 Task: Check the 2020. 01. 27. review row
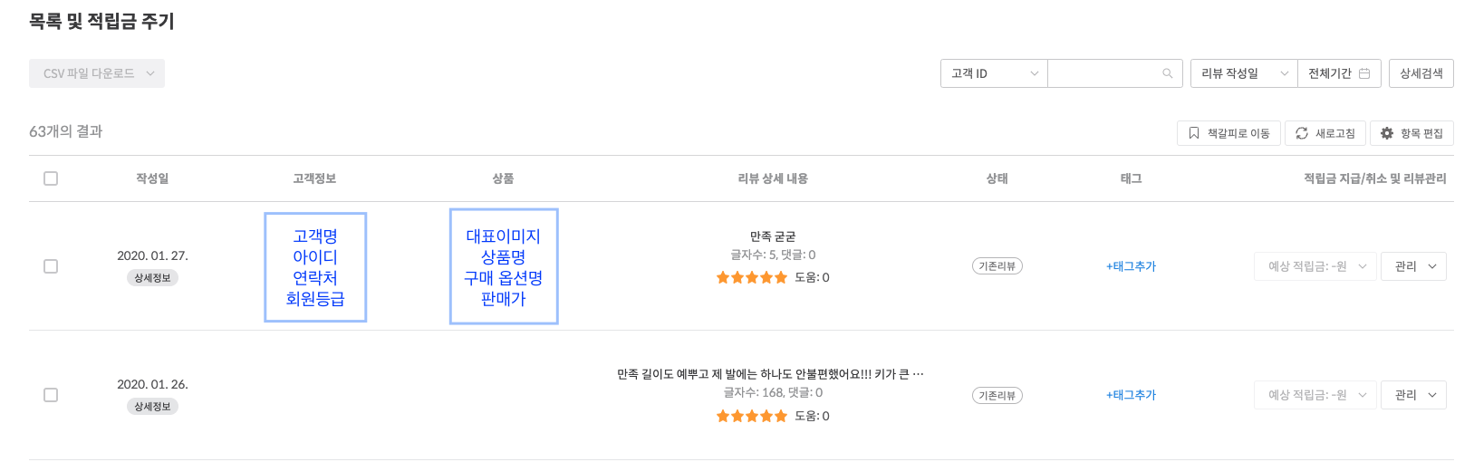tap(51, 266)
